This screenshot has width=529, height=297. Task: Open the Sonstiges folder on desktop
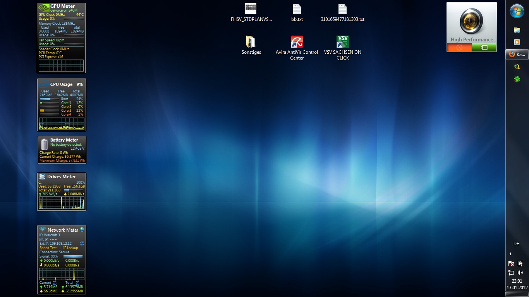click(251, 42)
